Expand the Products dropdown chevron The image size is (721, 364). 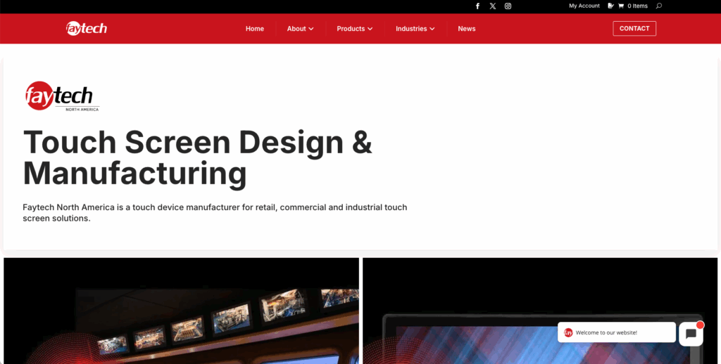(370, 29)
